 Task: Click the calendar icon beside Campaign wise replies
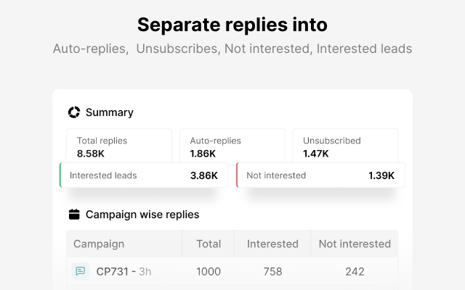73,215
